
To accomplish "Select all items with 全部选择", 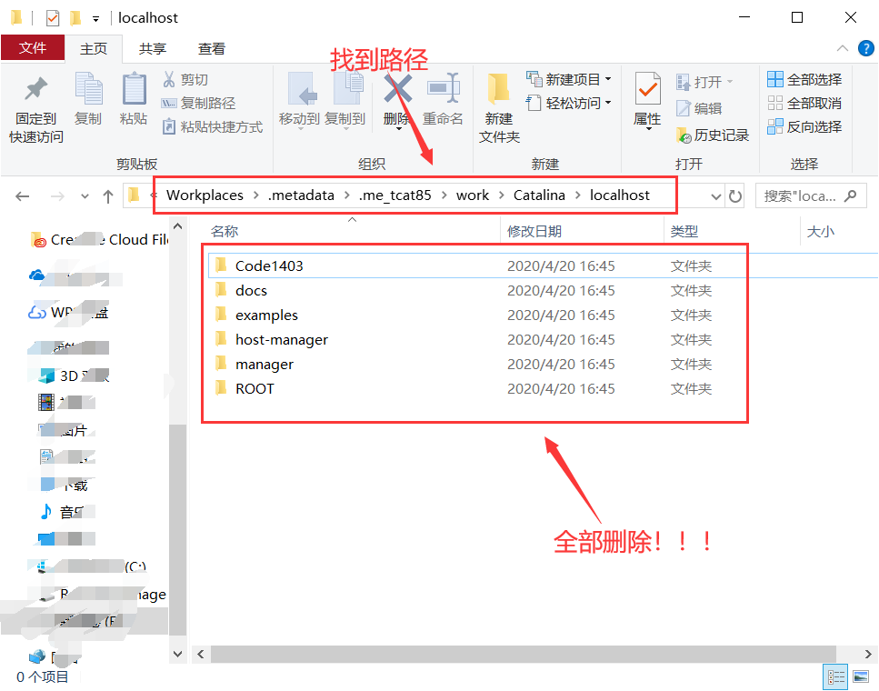I will pyautogui.click(x=804, y=79).
